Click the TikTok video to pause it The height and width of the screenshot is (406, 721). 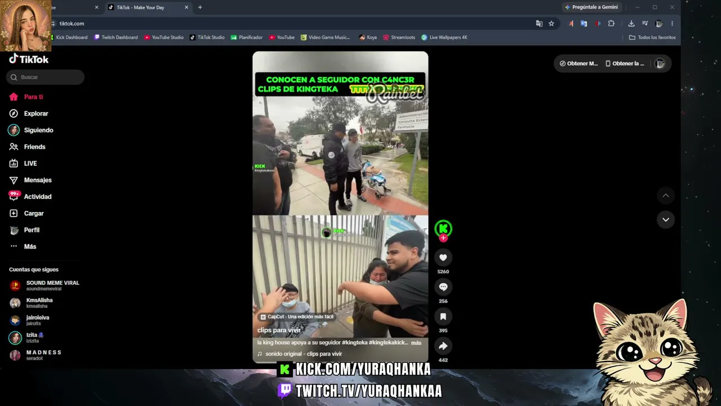[340, 206]
